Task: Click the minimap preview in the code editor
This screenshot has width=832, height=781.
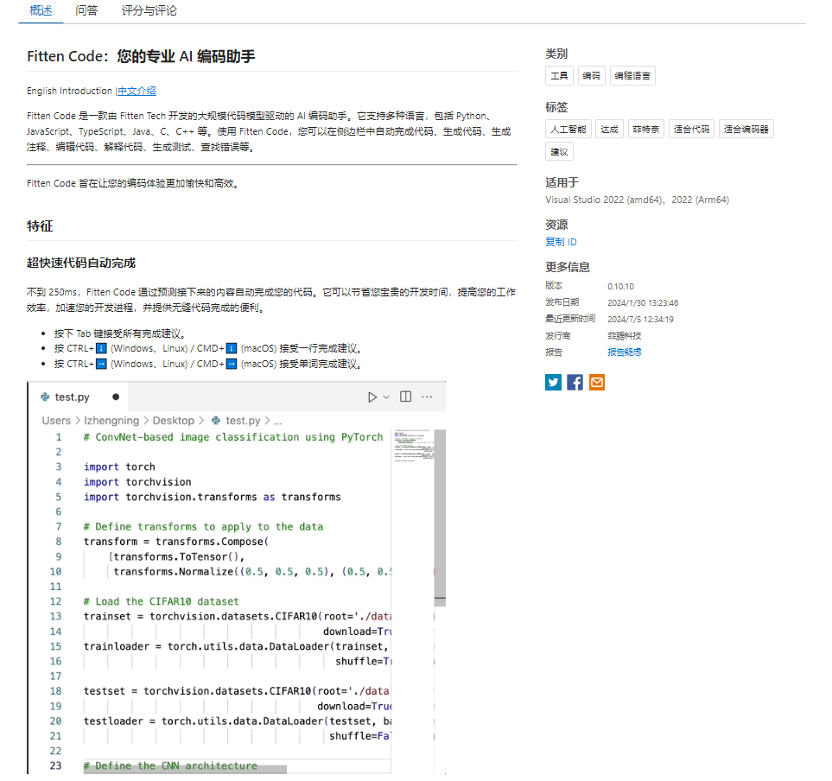Action: (413, 446)
